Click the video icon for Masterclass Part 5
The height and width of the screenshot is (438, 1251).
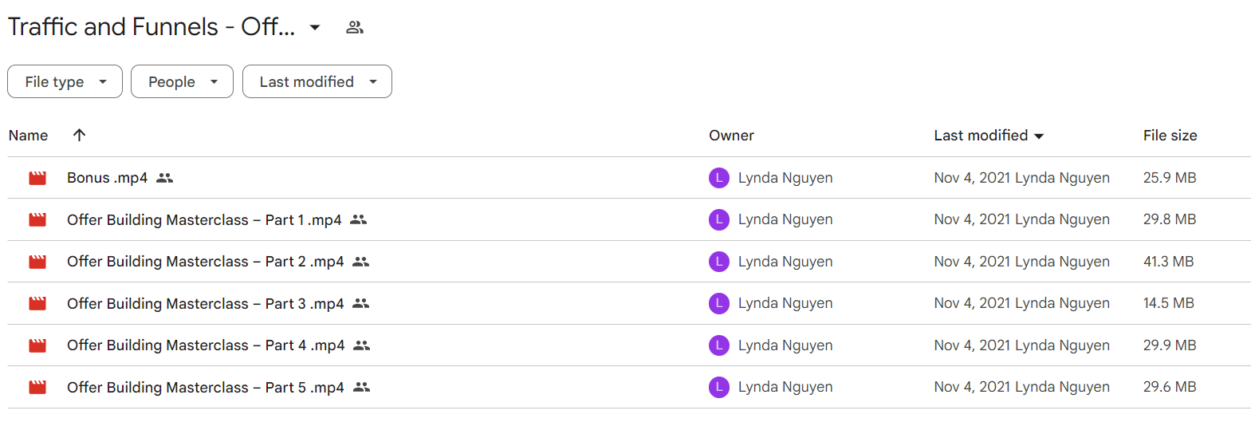pos(37,387)
